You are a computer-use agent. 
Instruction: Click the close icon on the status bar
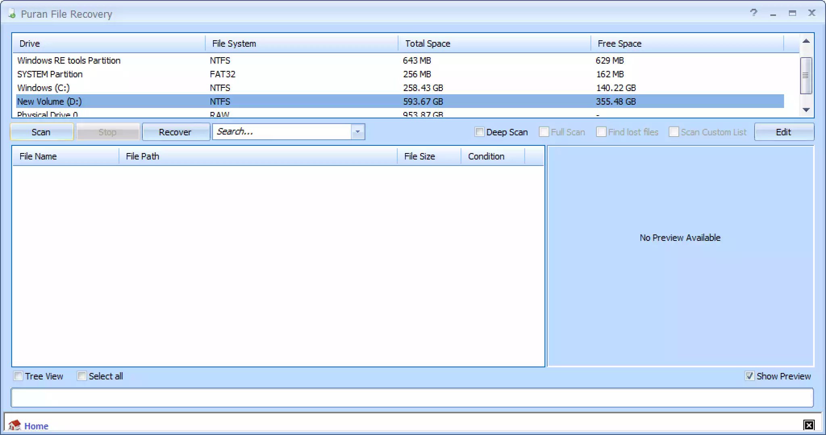coord(809,425)
